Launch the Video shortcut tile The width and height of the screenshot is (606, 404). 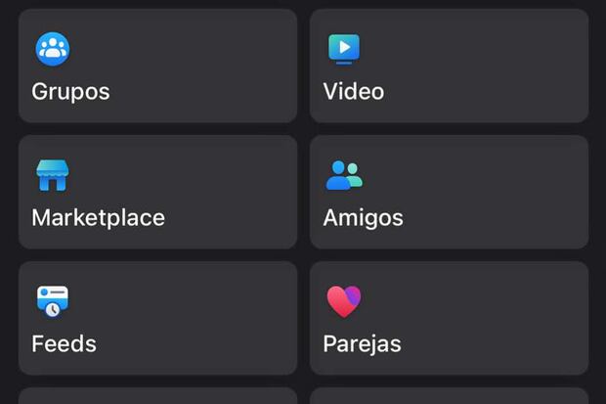(449, 66)
